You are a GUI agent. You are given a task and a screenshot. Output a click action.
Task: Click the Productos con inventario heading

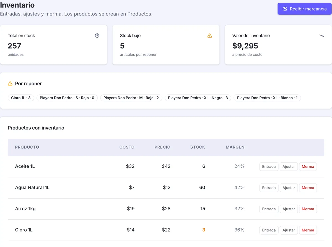pyautogui.click(x=36, y=128)
